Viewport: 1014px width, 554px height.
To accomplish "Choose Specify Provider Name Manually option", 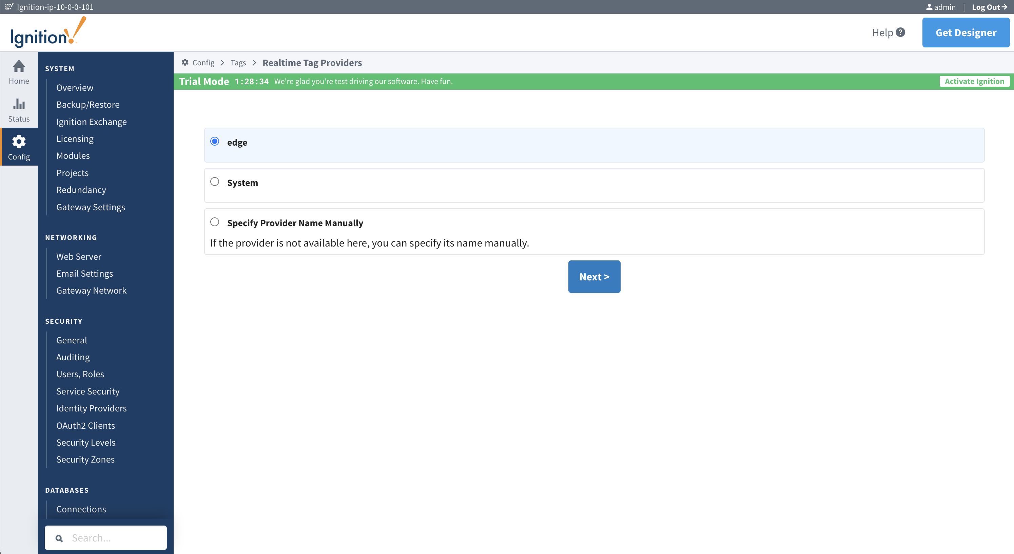I will click(x=215, y=222).
